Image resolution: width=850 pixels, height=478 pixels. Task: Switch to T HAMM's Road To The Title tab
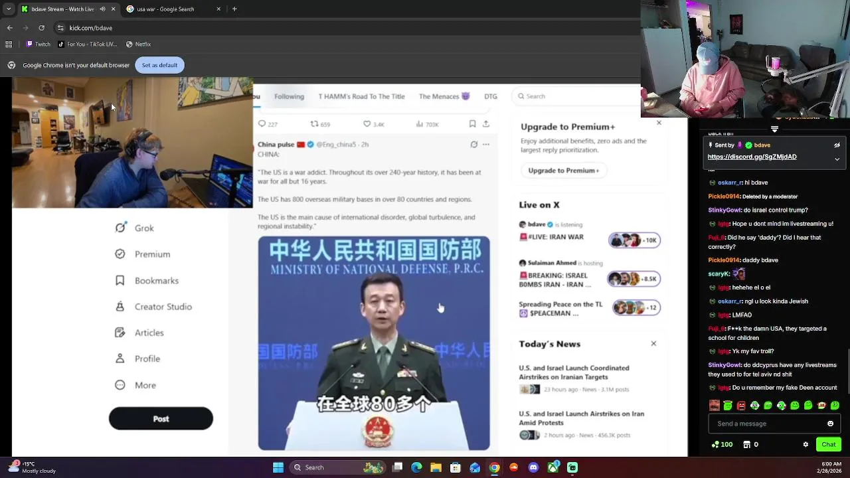(361, 96)
